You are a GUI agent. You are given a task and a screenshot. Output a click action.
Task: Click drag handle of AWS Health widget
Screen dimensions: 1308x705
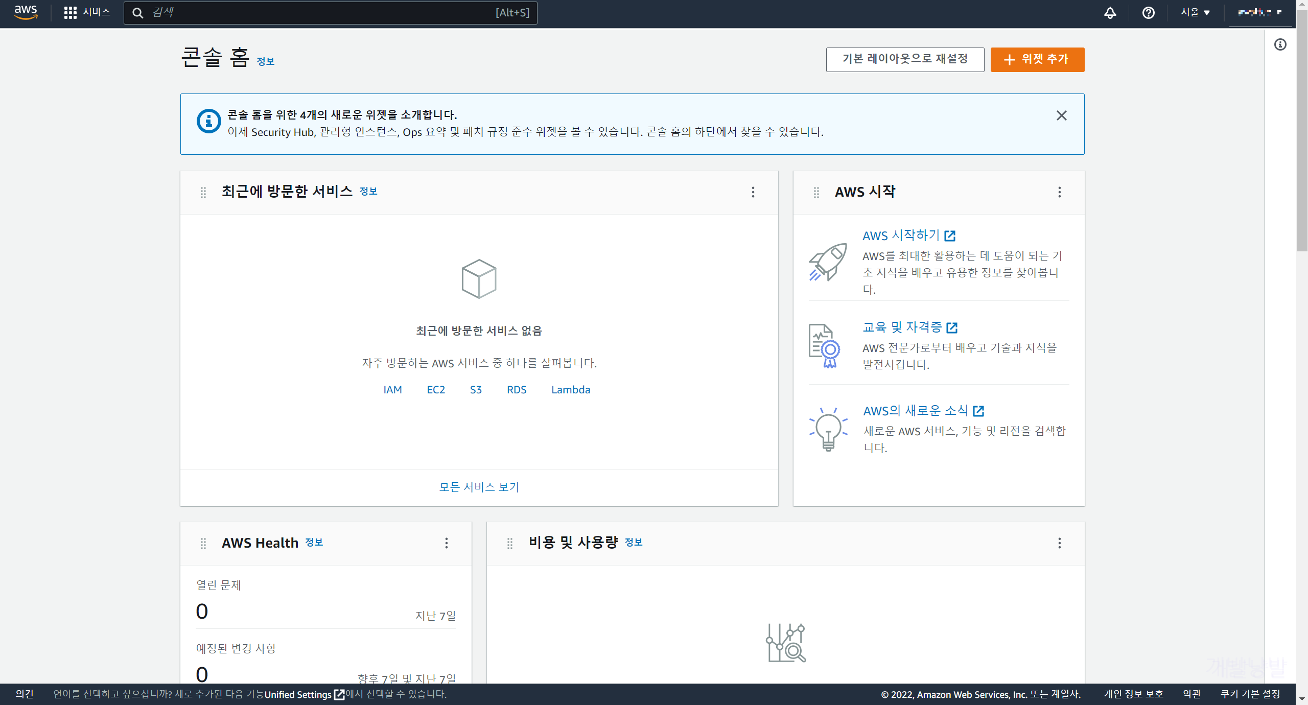coord(203,543)
